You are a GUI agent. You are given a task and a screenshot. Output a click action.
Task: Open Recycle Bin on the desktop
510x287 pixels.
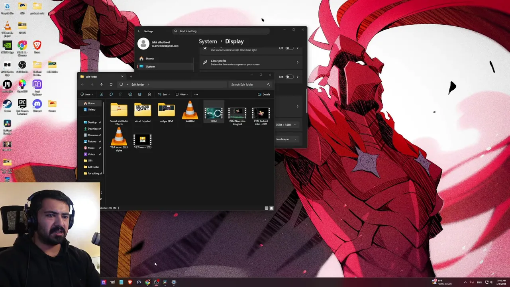click(x=7, y=8)
